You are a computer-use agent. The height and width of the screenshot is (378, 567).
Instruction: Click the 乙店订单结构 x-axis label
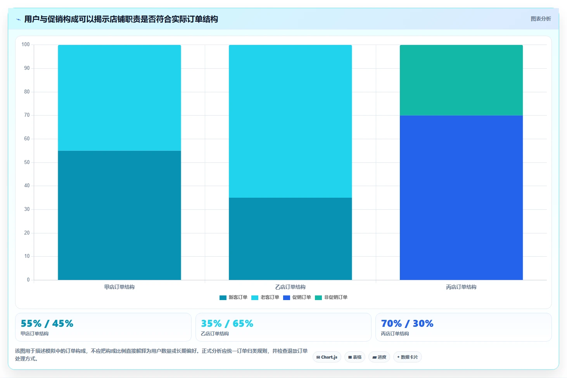290,287
